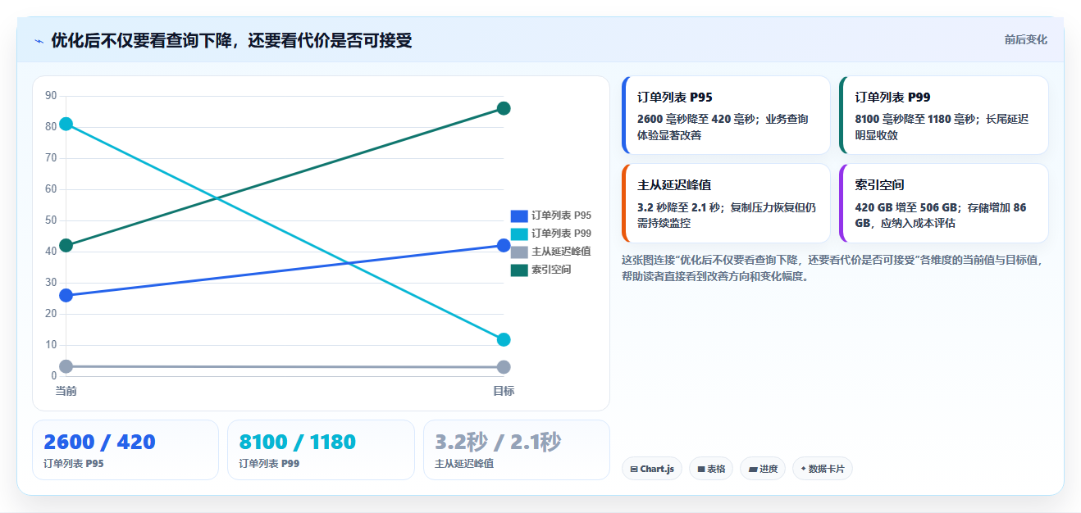Click legend label 订单列表 P95 text
Screen dimensions: 1081x513
click(x=561, y=216)
